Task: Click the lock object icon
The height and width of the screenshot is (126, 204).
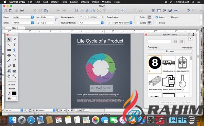Action: click(x=135, y=11)
